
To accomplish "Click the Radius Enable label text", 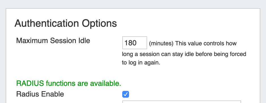I will click(40, 94).
